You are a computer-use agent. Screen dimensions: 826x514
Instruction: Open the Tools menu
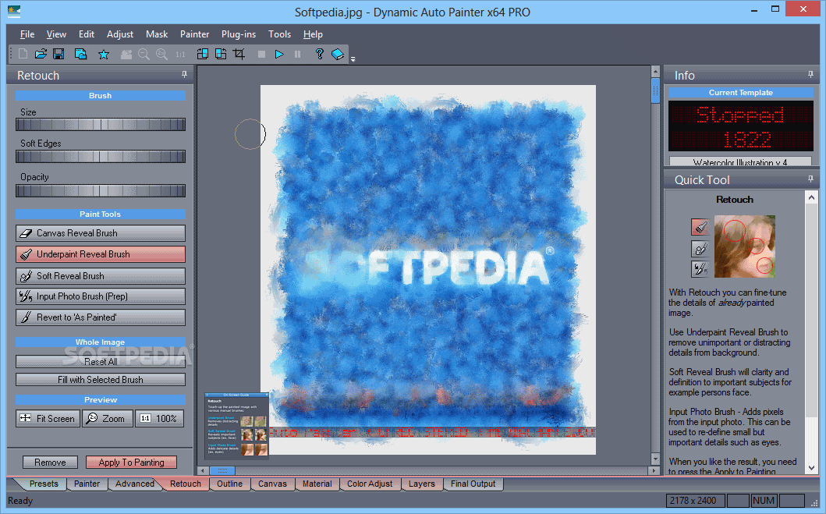[279, 34]
